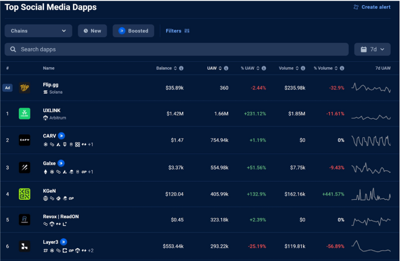Sort by % UAW column
The image size is (401, 261).
[250, 68]
